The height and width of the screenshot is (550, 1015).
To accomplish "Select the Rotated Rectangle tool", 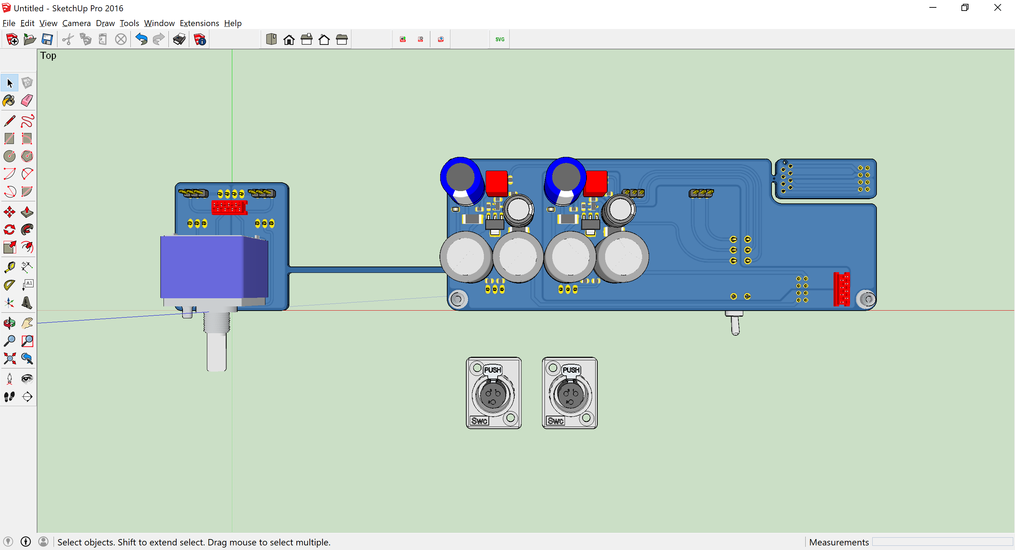I will pos(27,139).
